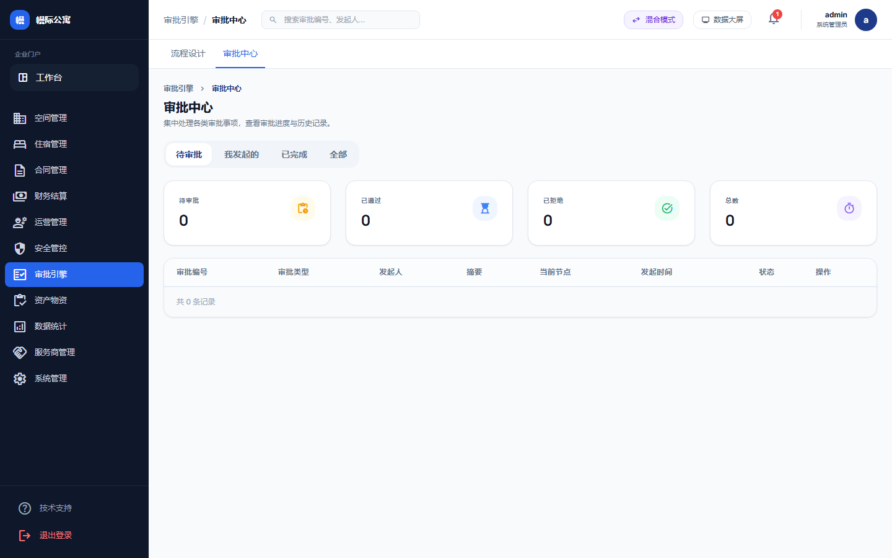
Task: Open 数据大屏 from the top bar
Action: tap(722, 19)
